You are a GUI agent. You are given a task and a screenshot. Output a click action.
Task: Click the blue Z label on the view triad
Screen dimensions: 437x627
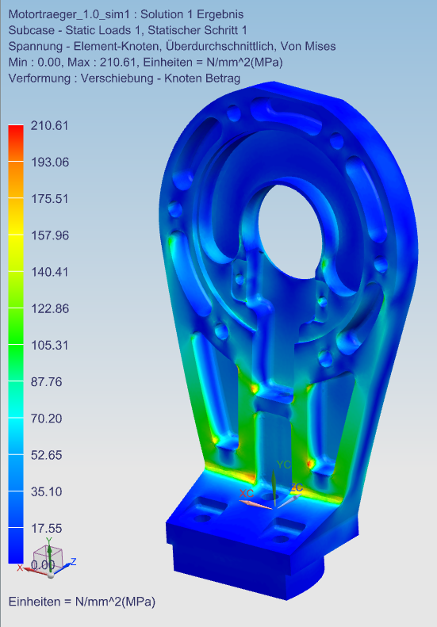coord(73,562)
